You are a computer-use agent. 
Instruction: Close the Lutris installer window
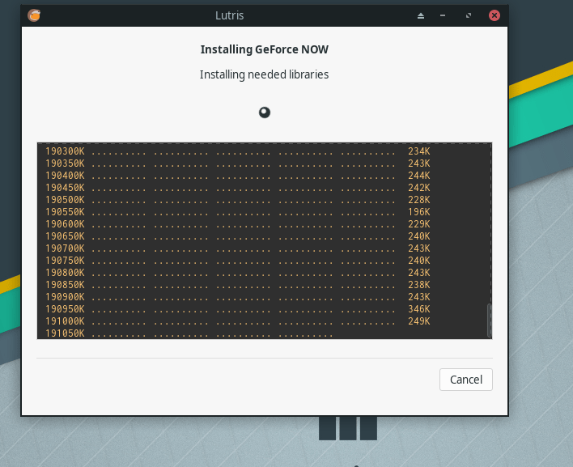pos(494,15)
